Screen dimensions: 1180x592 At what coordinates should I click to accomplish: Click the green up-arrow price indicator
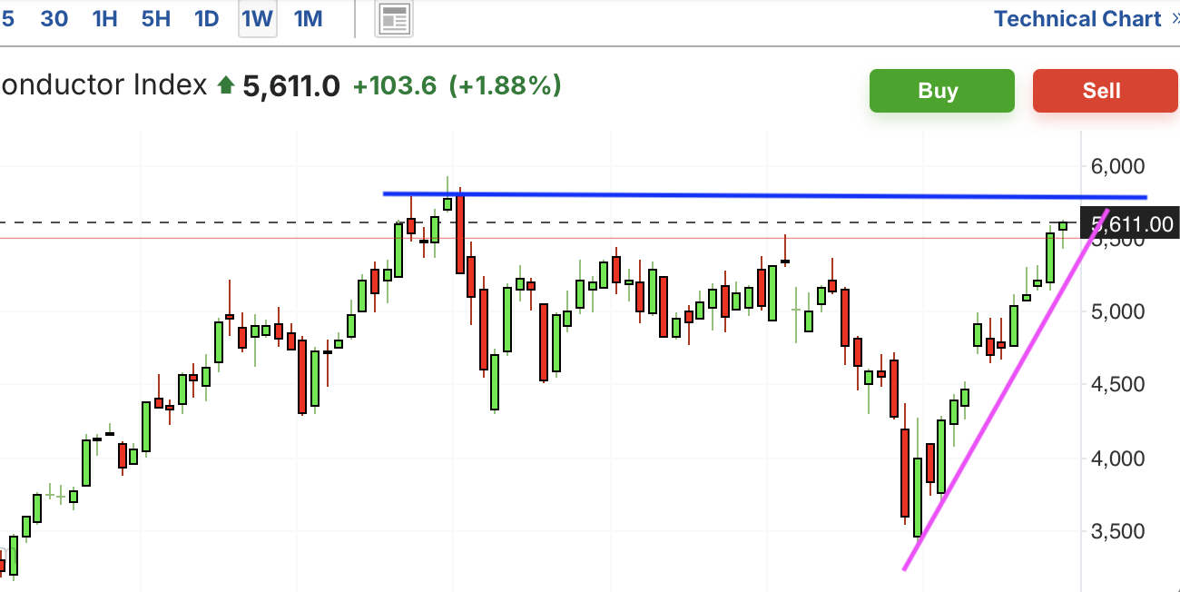point(226,86)
